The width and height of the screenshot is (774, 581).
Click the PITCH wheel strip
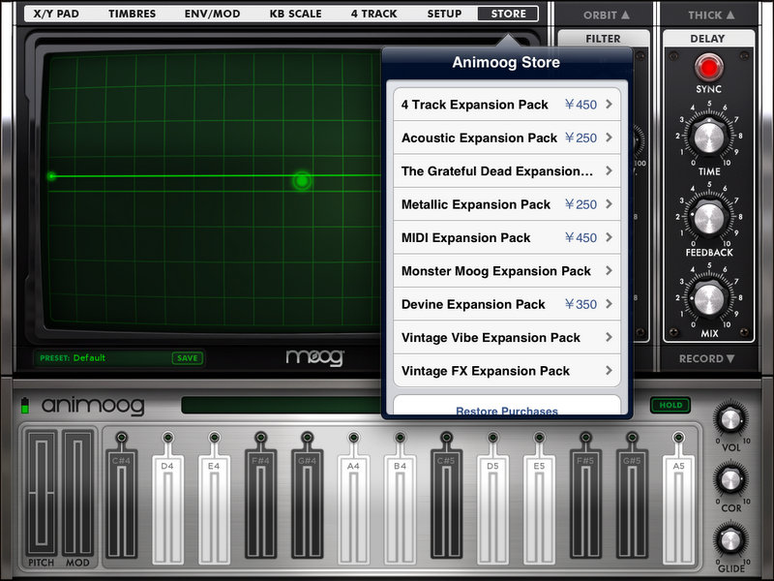(x=42, y=492)
